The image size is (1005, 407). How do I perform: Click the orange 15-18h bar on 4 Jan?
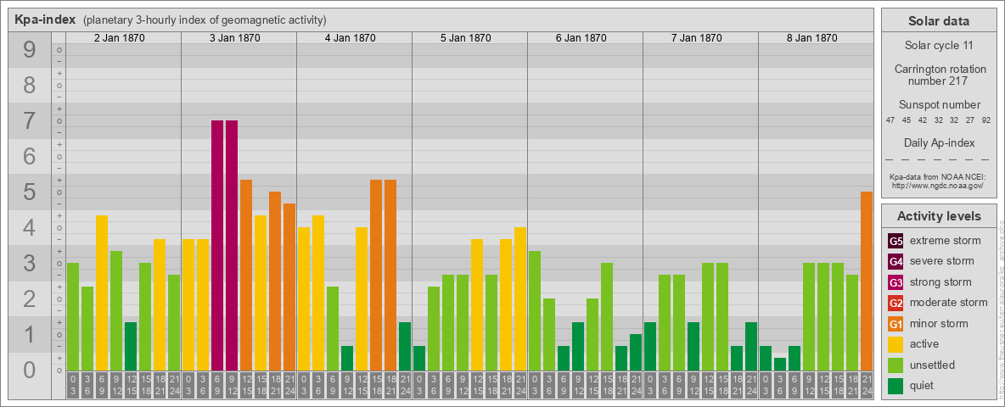coord(375,276)
